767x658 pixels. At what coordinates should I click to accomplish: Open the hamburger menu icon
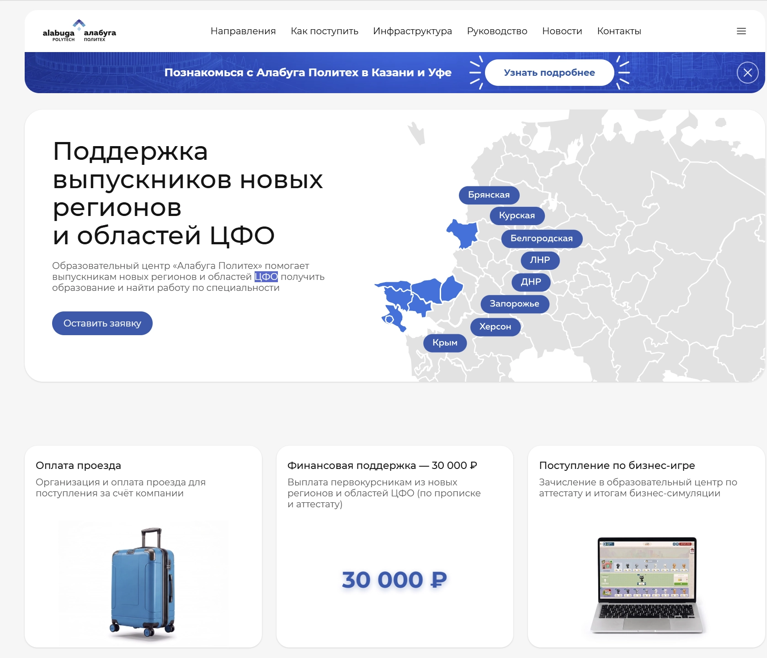tap(741, 31)
